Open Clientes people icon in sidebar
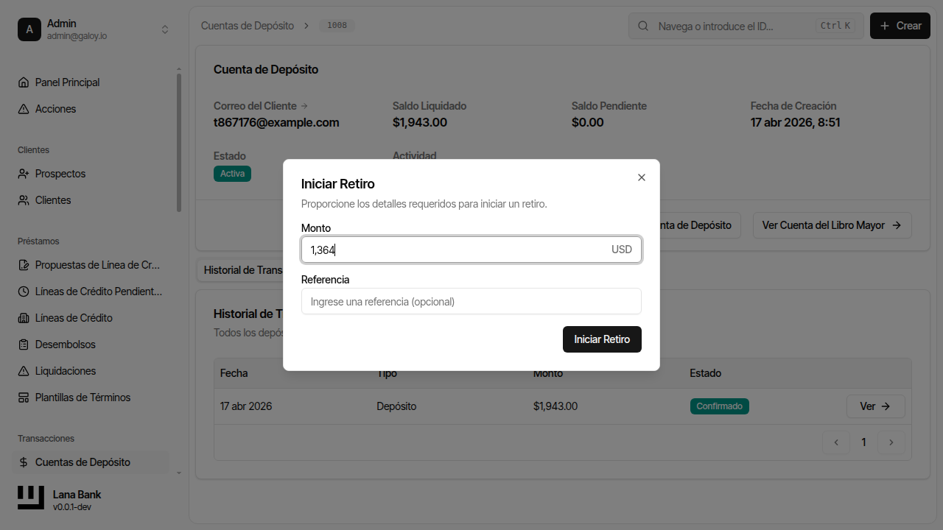Screen dimensions: 943x530 tap(24, 200)
